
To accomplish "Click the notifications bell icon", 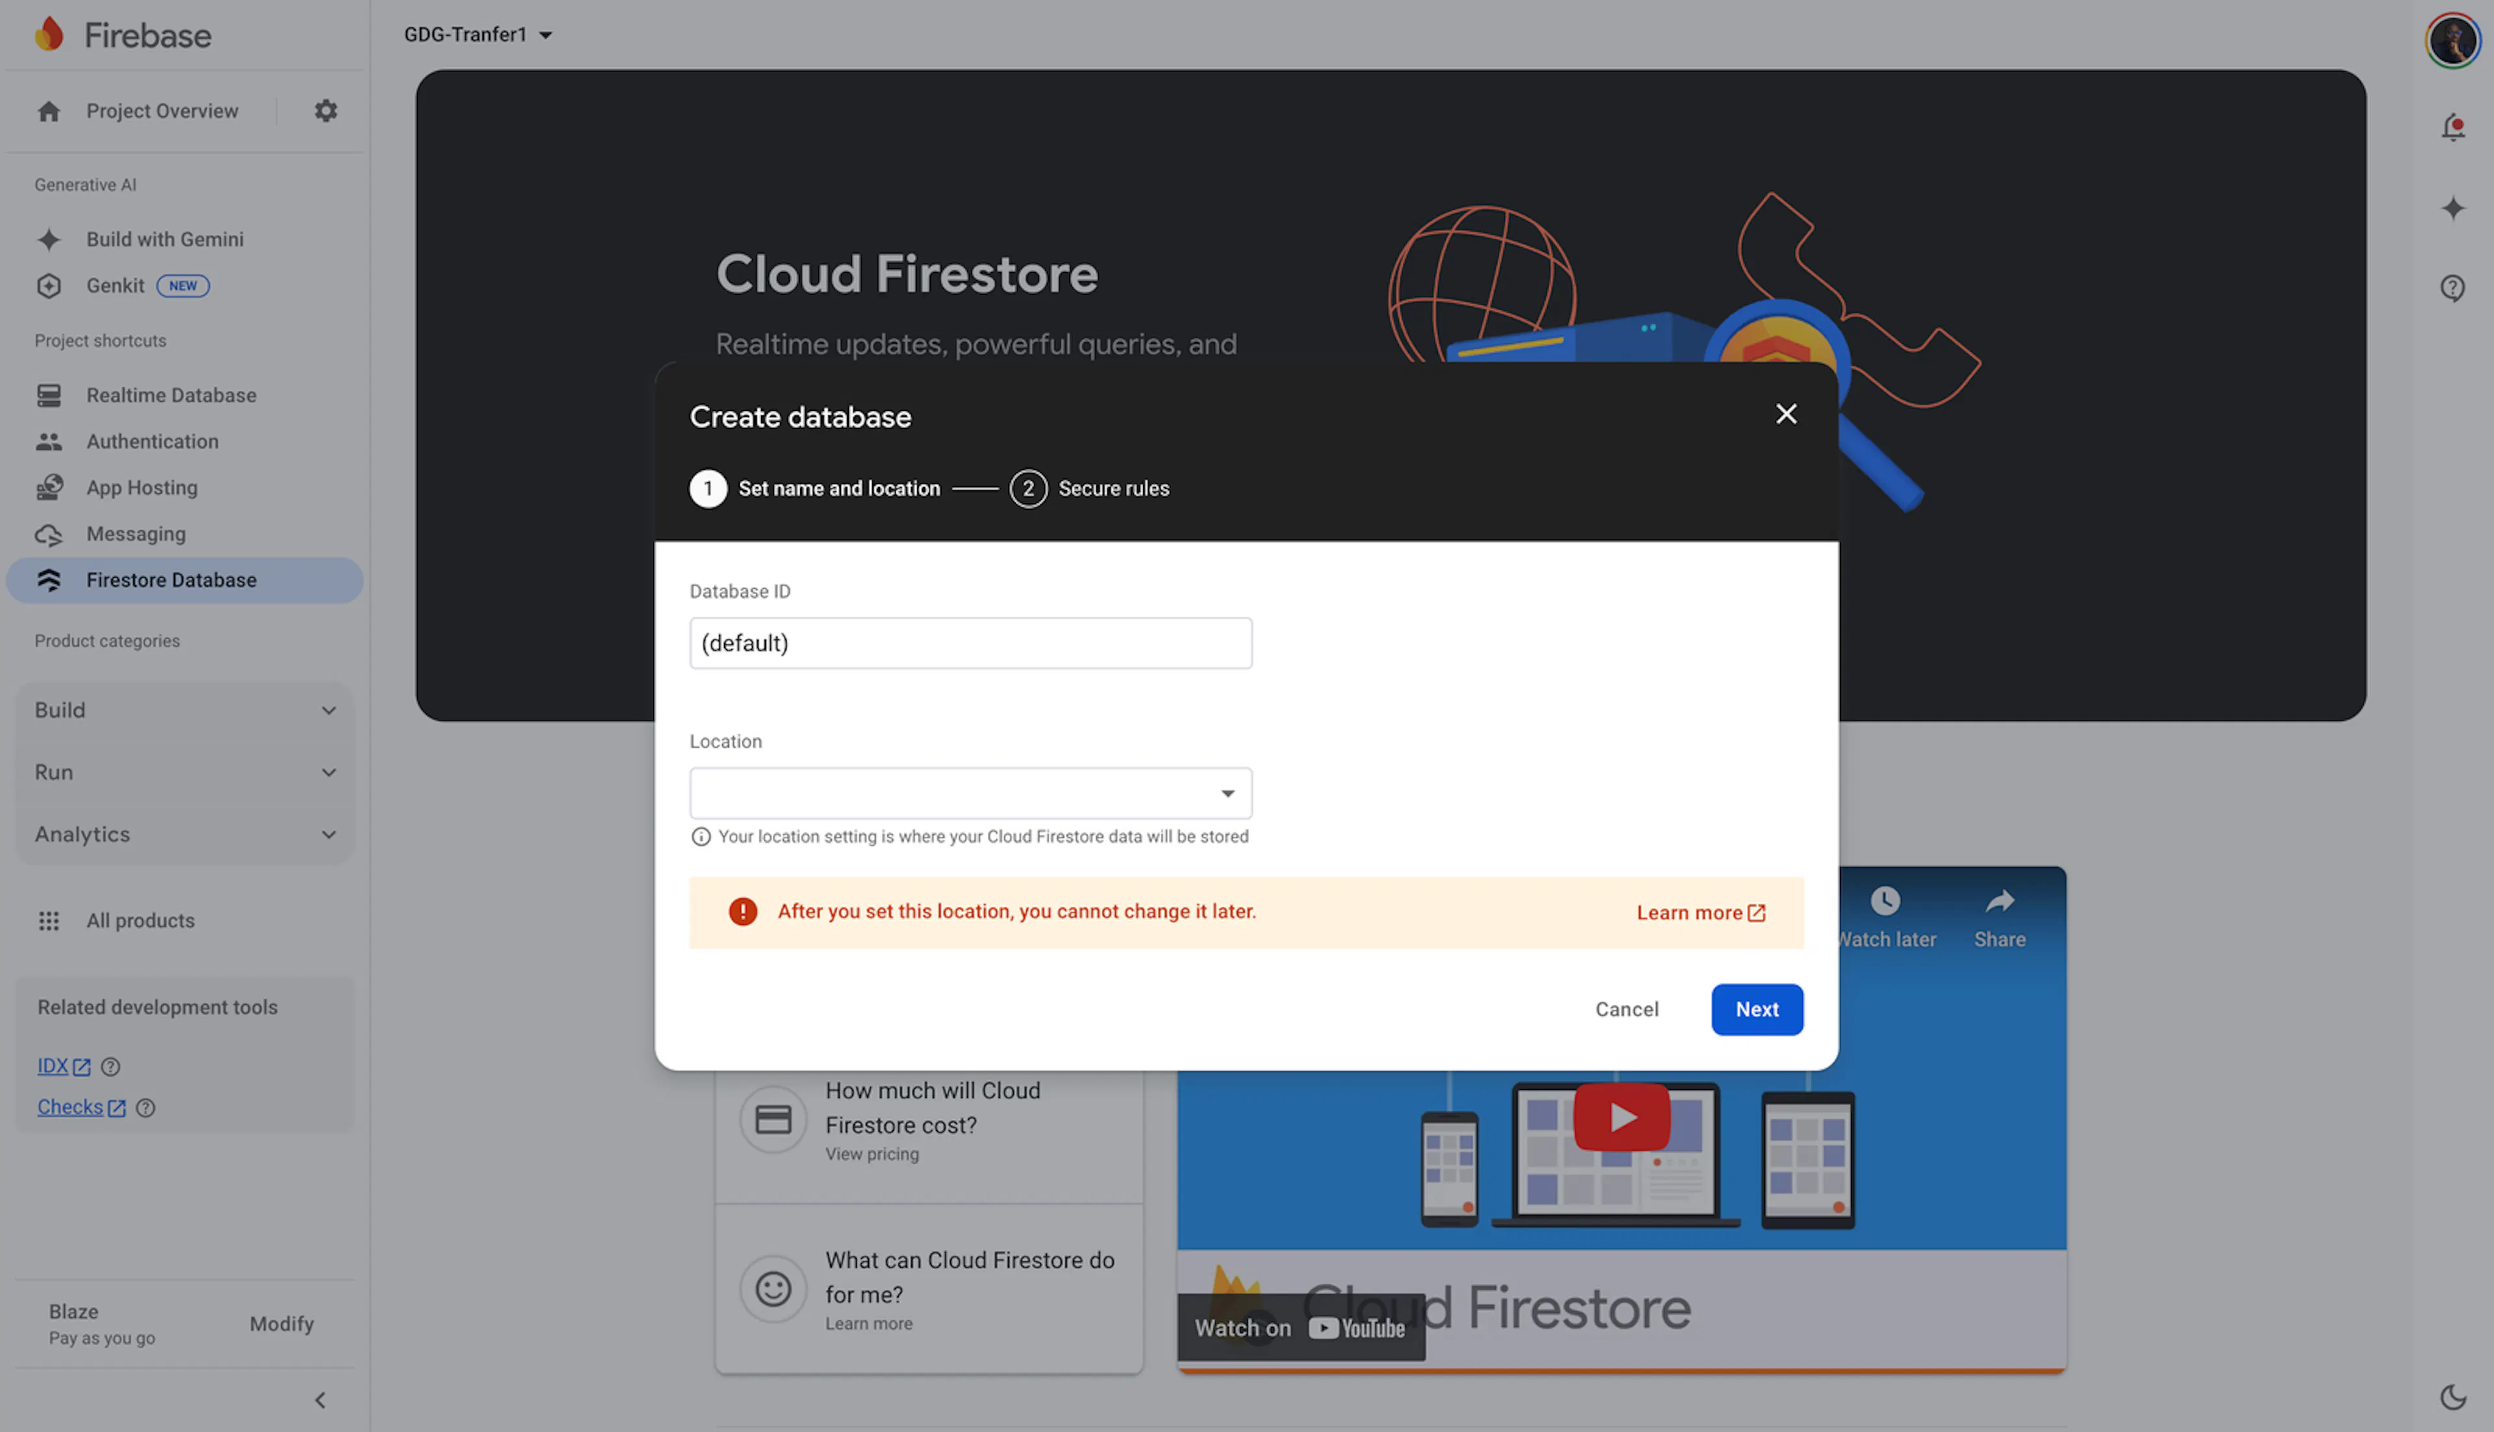I will click(2452, 128).
